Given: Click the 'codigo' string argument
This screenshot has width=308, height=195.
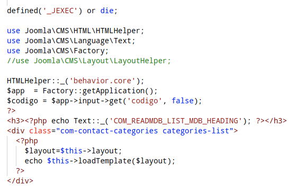Looking at the screenshot, I should click(144, 101).
